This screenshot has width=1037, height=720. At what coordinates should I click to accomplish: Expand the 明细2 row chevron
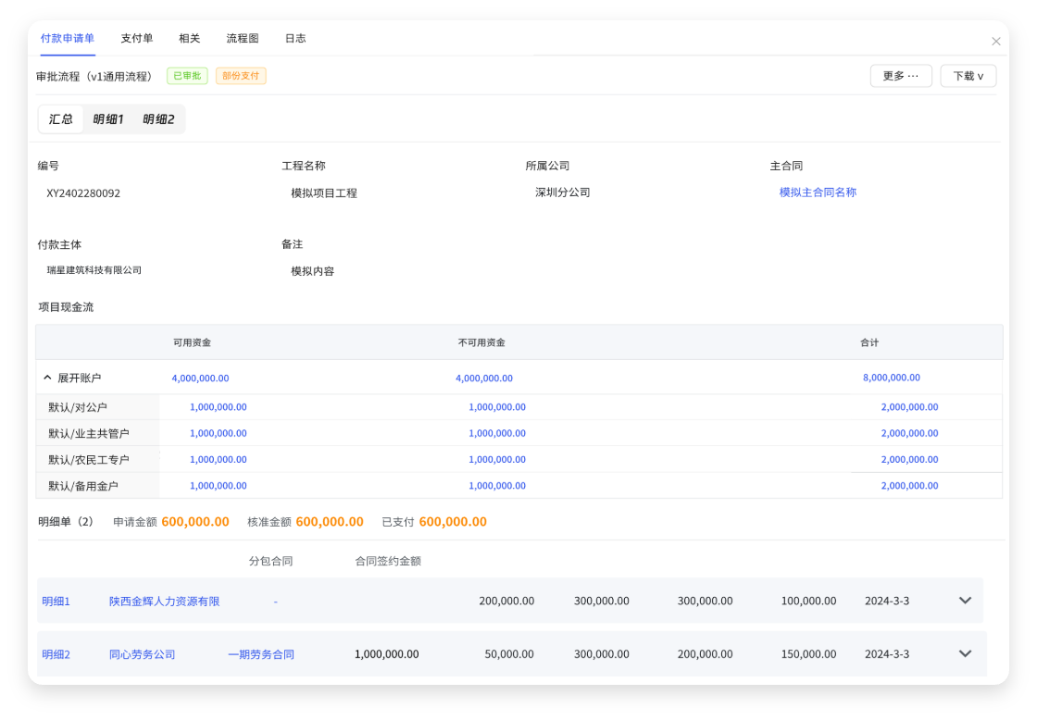[x=965, y=654]
